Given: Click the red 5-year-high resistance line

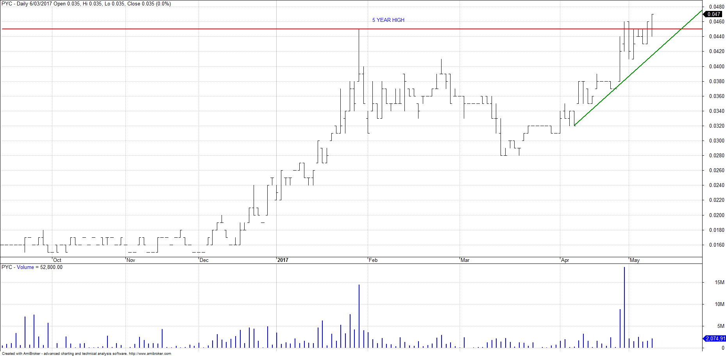Looking at the screenshot, I should click(352, 29).
